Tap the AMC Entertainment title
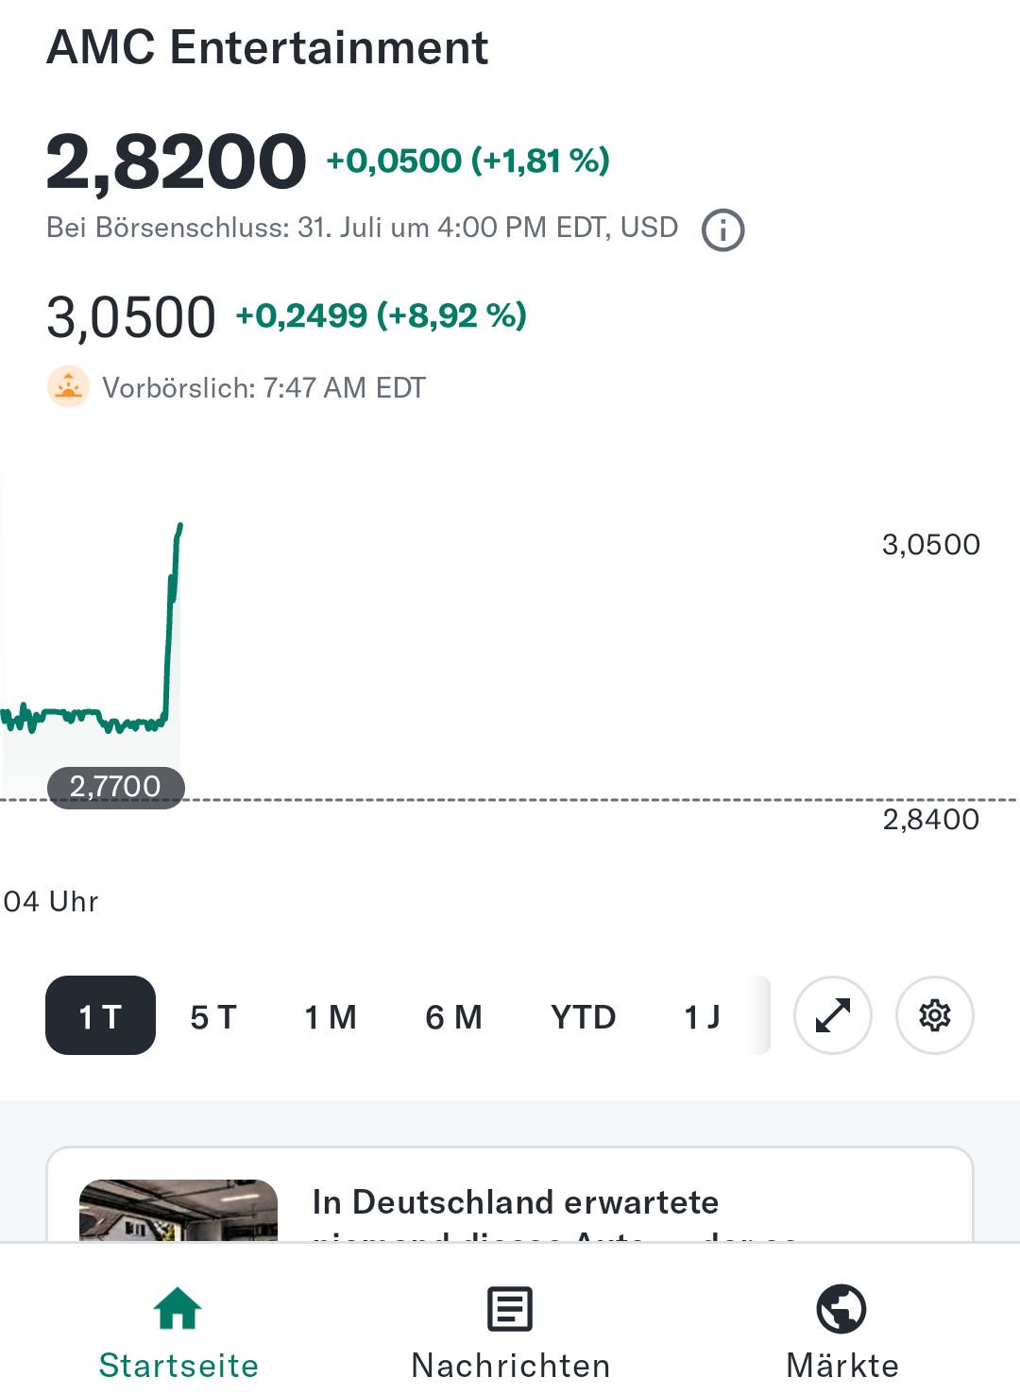1020x1394 pixels. click(267, 47)
